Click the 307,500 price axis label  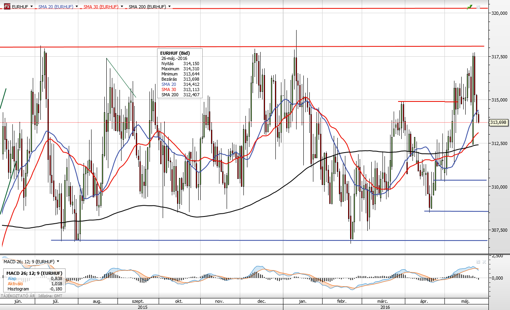point(500,230)
